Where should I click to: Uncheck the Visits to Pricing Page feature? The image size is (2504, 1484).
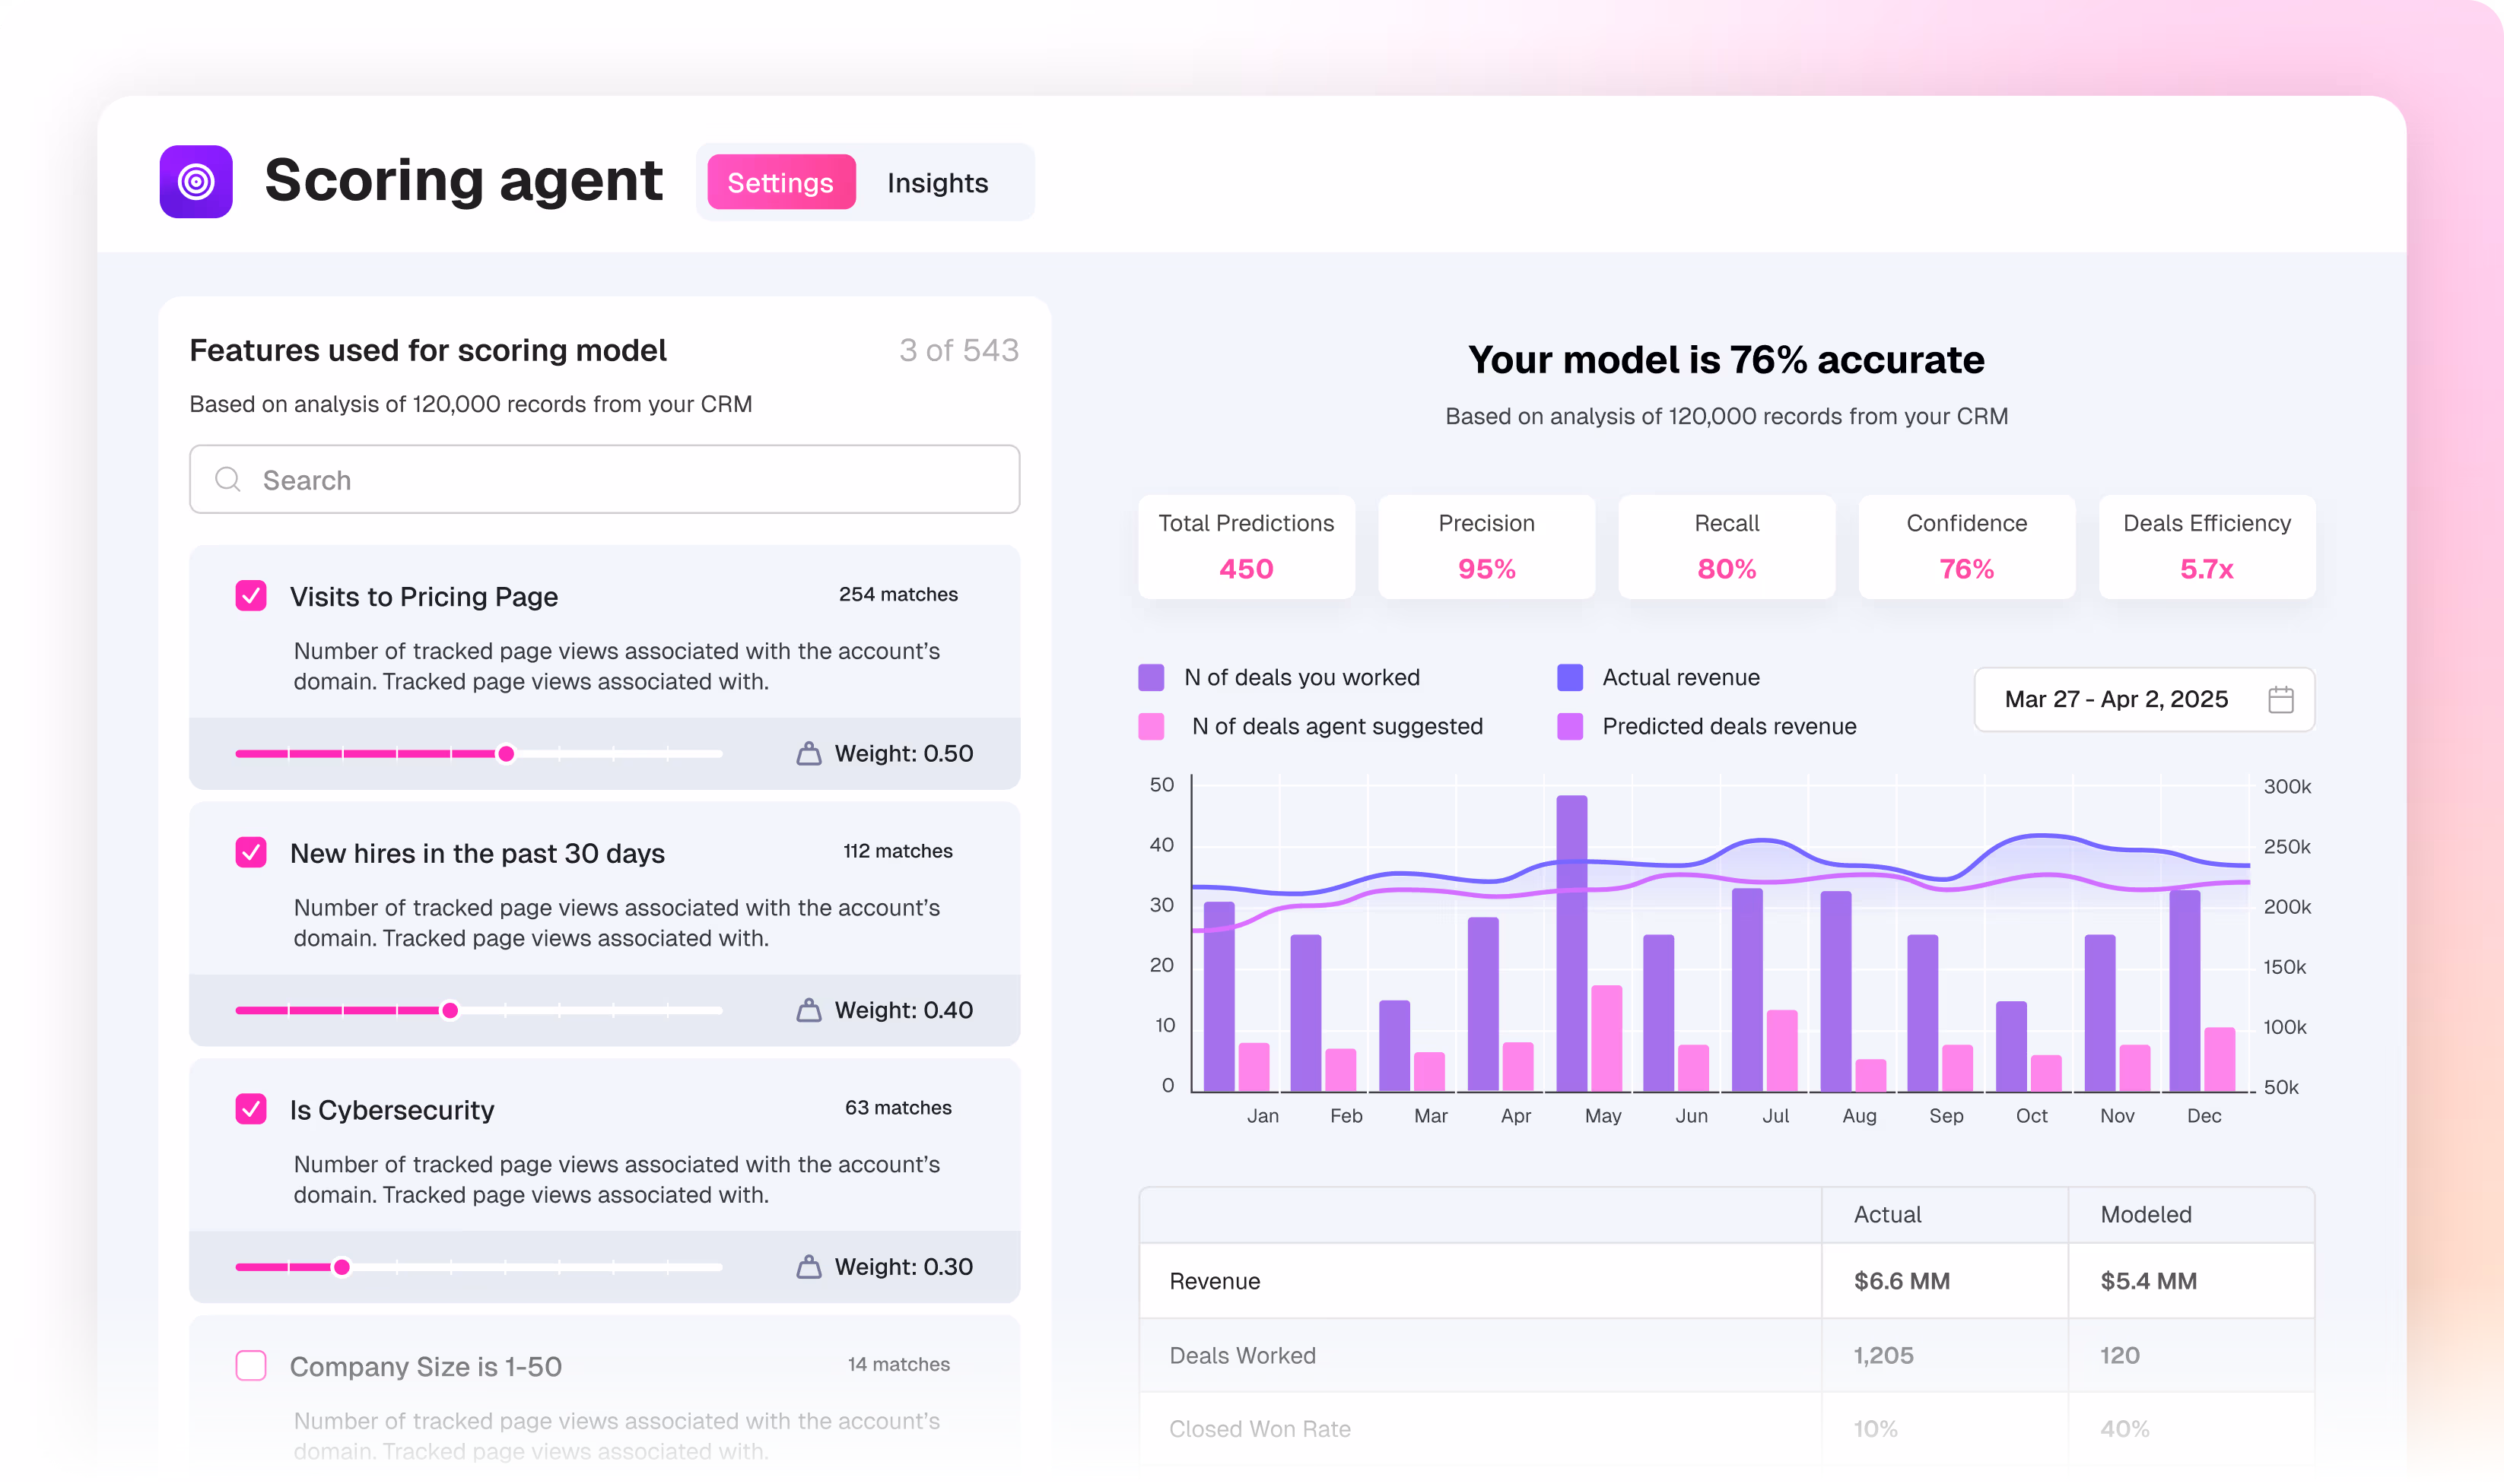(x=251, y=596)
